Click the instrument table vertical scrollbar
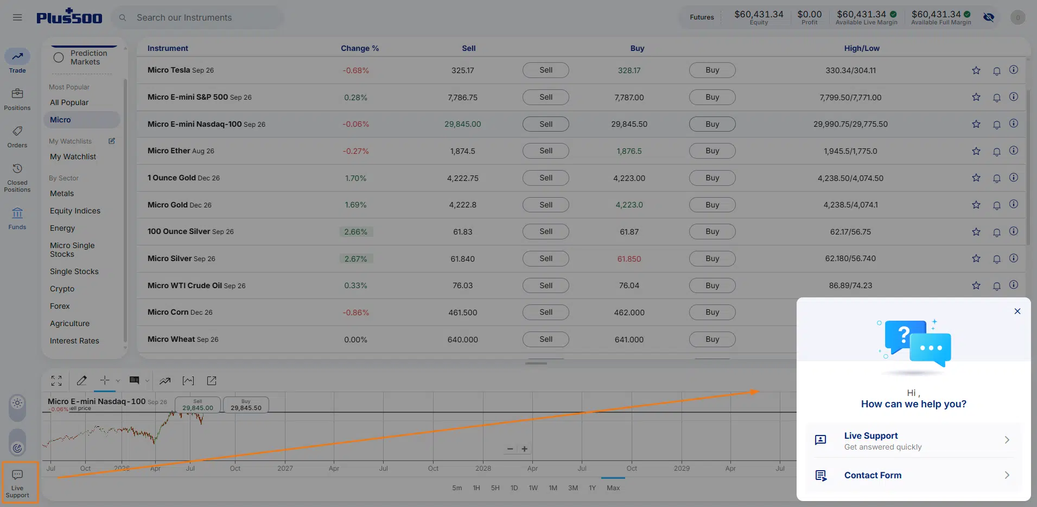The image size is (1037, 507). click(1028, 166)
